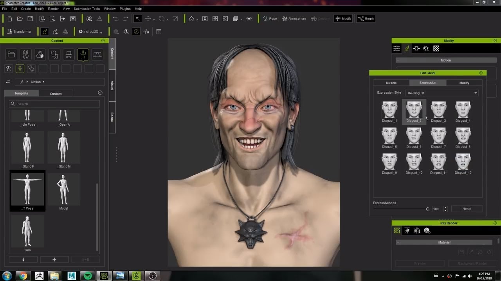Viewport: 501px width, 281px height.
Task: Choose the Move (cross arrows) tool
Action: 148,19
